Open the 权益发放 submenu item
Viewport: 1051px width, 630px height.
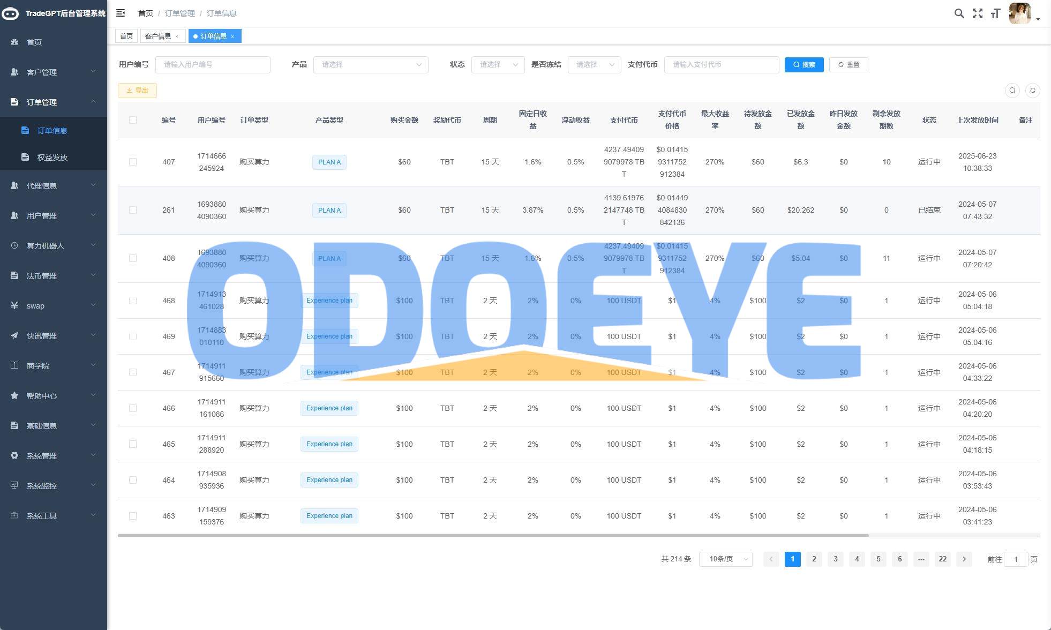tap(52, 157)
